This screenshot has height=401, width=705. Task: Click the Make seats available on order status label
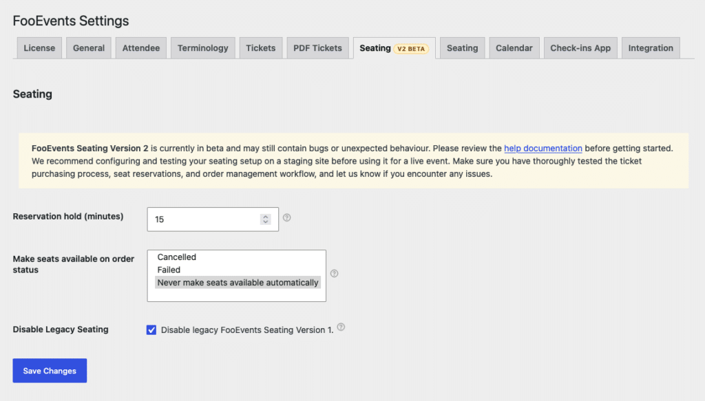pos(73,264)
